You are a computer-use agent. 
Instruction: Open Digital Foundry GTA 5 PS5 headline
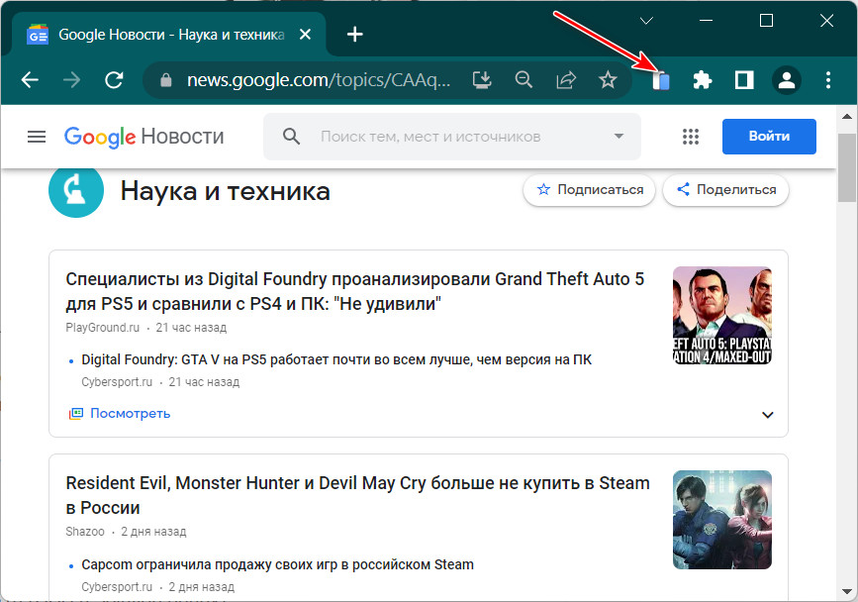354,291
